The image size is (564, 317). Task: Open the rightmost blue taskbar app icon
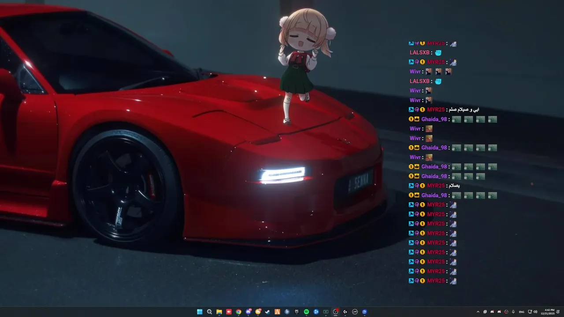tap(364, 312)
